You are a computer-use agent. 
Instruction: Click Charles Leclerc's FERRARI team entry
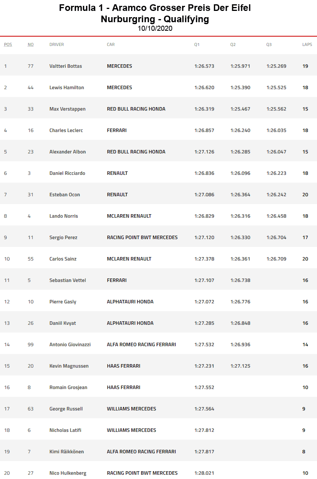point(117,130)
